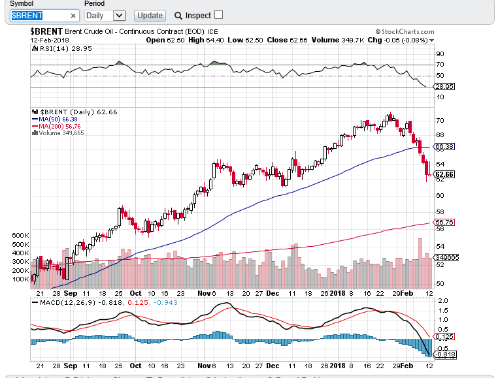Image resolution: width=498 pixels, height=378 pixels.
Task: Click the $BRENT symbol input field
Action: click(x=44, y=16)
